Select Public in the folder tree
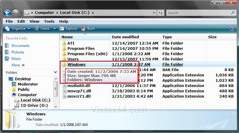Screen dimensions: 239x133 pyautogui.click(x=24, y=90)
